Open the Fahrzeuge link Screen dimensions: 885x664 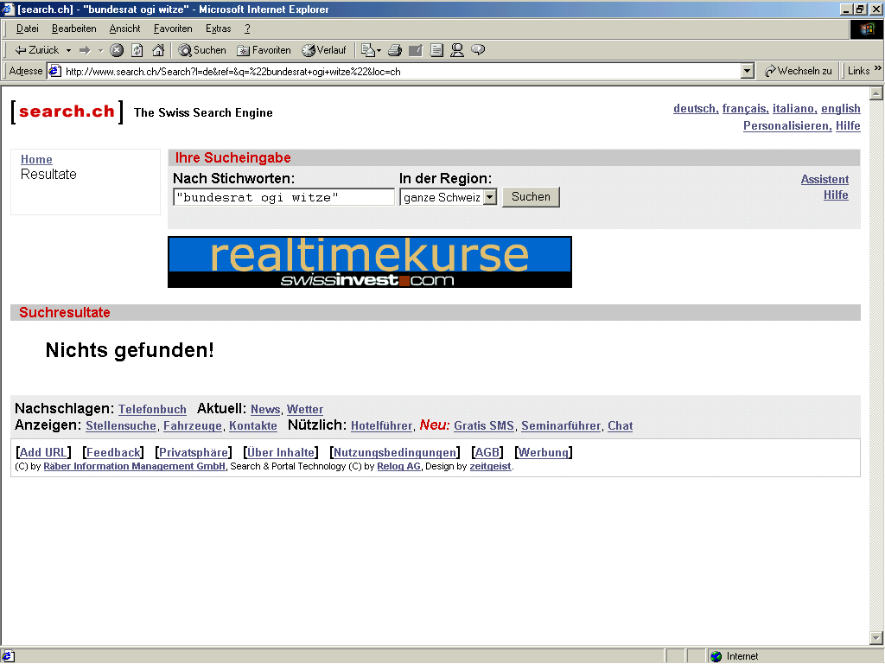(193, 425)
